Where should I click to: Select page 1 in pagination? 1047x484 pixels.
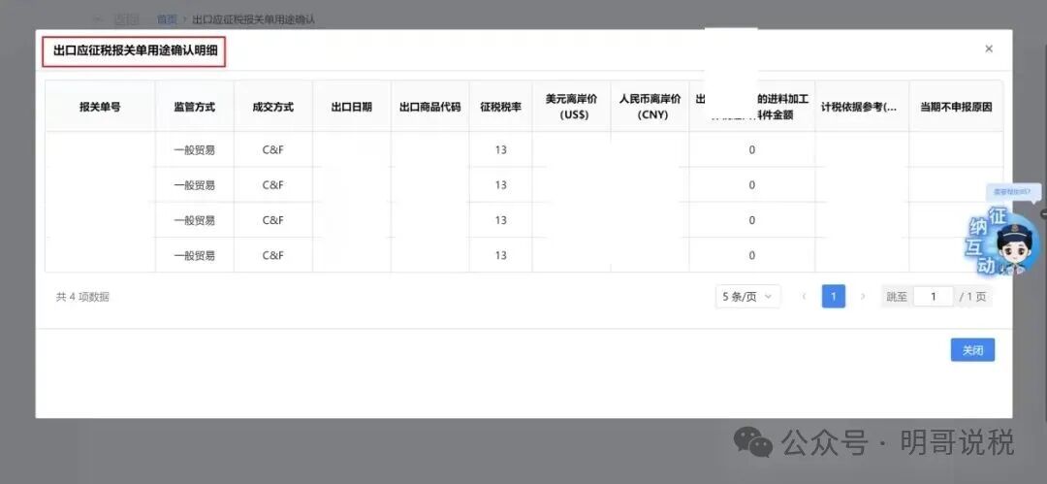[x=833, y=296]
